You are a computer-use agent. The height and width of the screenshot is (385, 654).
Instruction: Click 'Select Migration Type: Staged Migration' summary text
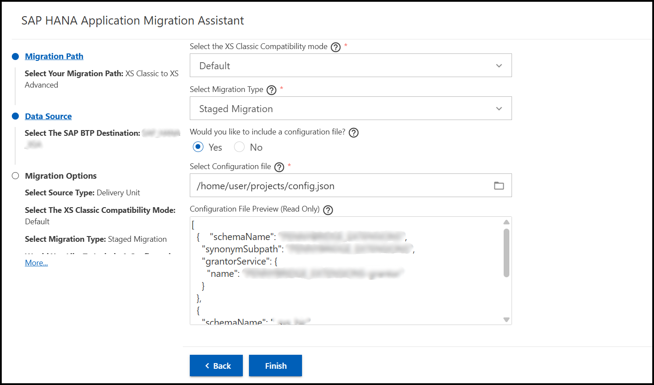(96, 239)
